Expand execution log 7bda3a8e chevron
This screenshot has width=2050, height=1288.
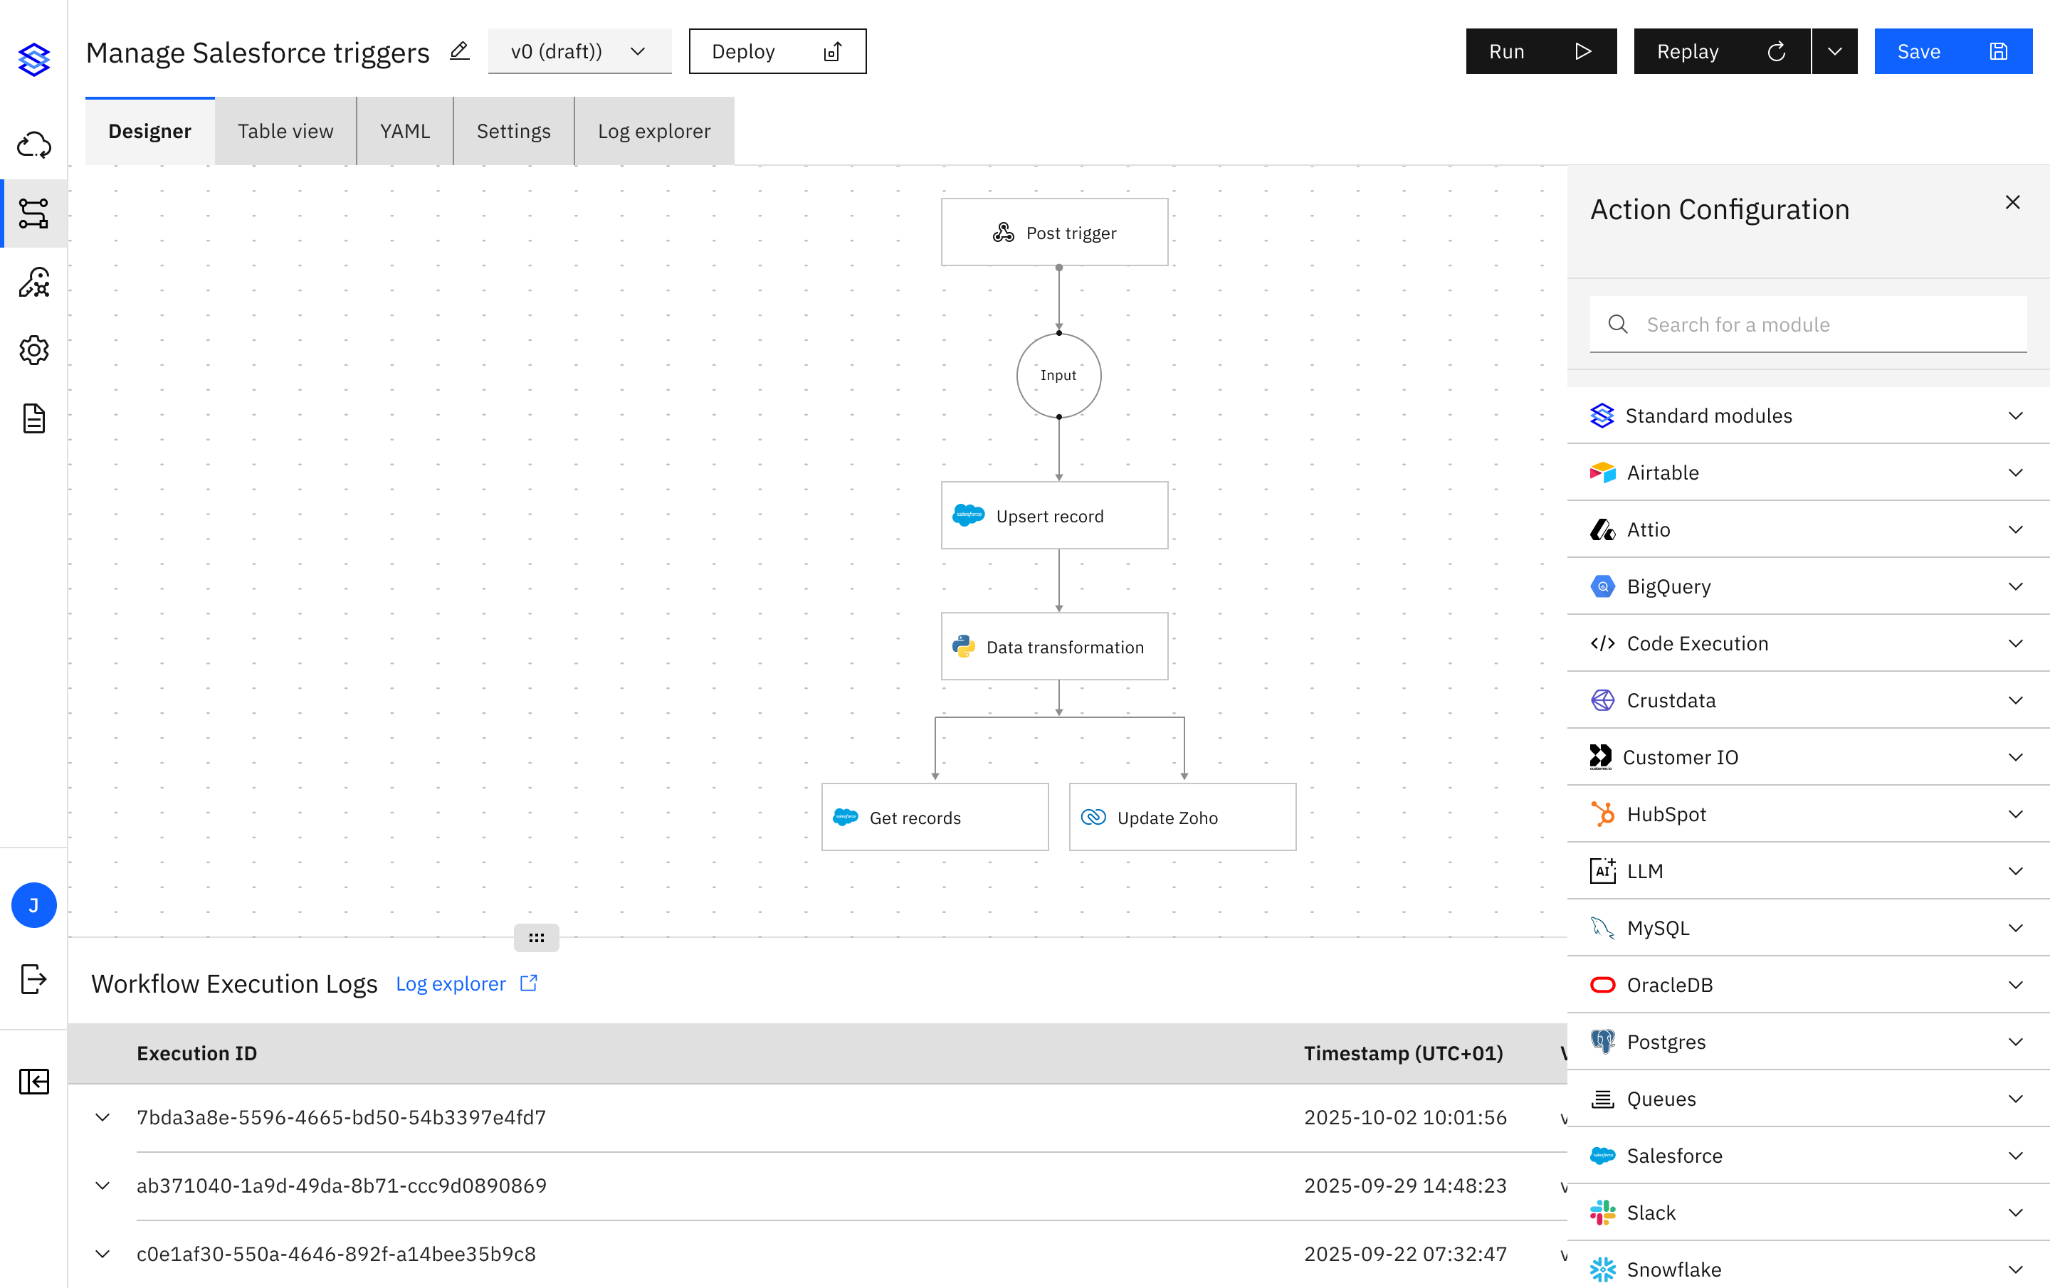point(103,1118)
